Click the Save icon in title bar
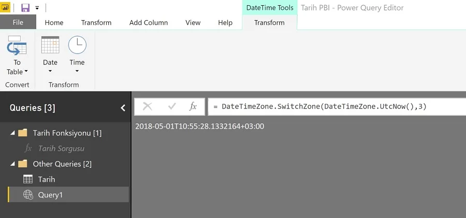This screenshot has width=466, height=218. (25, 8)
